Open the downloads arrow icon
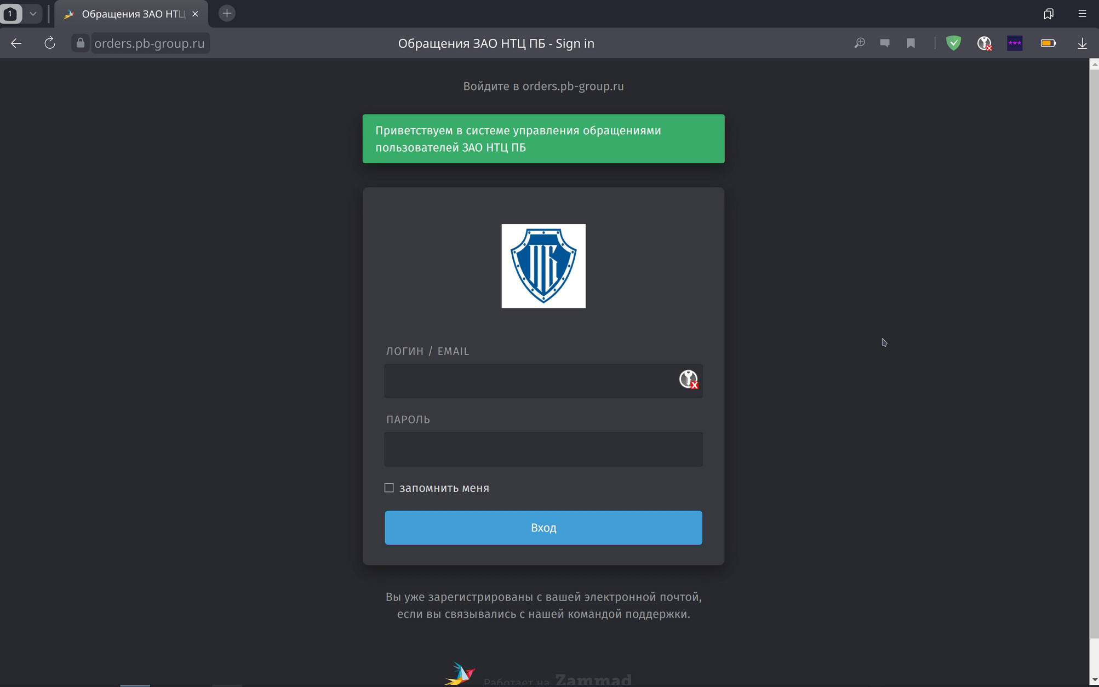 [x=1082, y=43]
